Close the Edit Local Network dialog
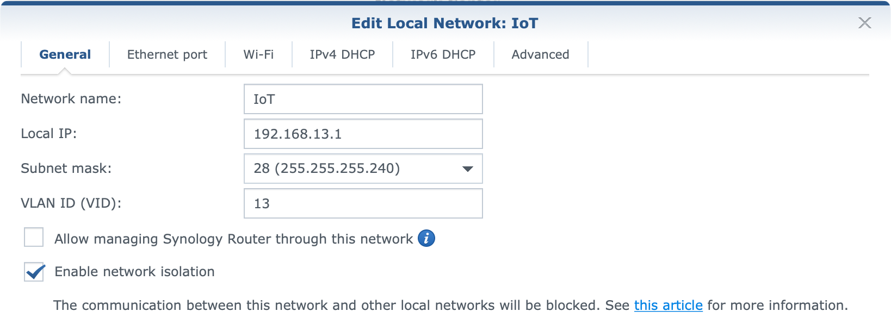This screenshot has height=336, width=891. (864, 23)
